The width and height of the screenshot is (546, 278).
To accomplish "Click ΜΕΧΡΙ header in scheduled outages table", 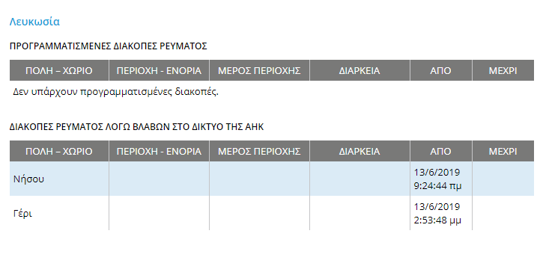I will coord(503,70).
